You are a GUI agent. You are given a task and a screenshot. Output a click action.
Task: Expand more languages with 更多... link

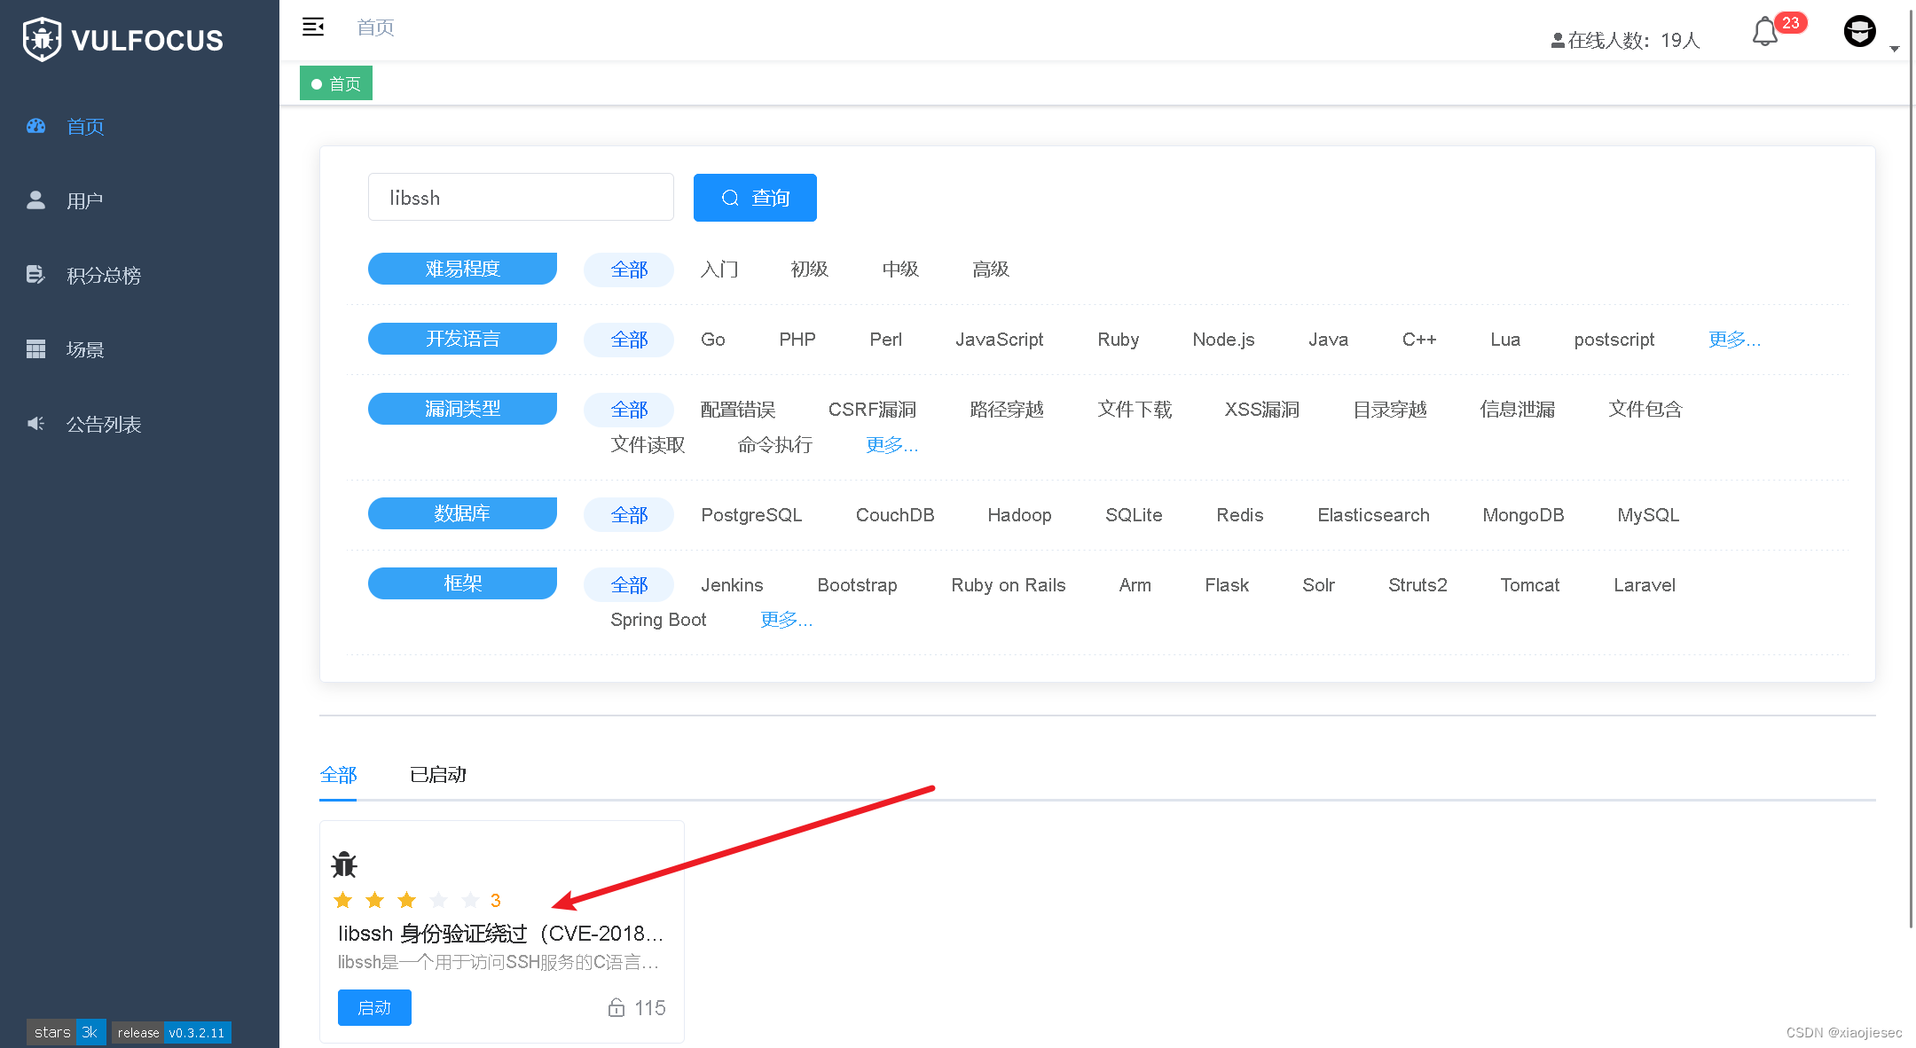coord(1733,340)
